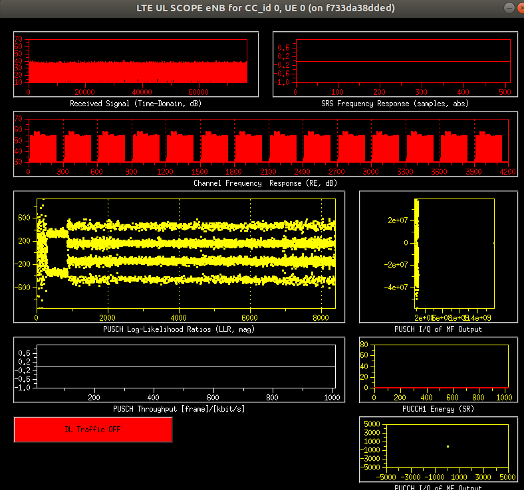The height and width of the screenshot is (490, 524).
Task: Toggle the DL Traffic OFF button
Action: point(93,430)
